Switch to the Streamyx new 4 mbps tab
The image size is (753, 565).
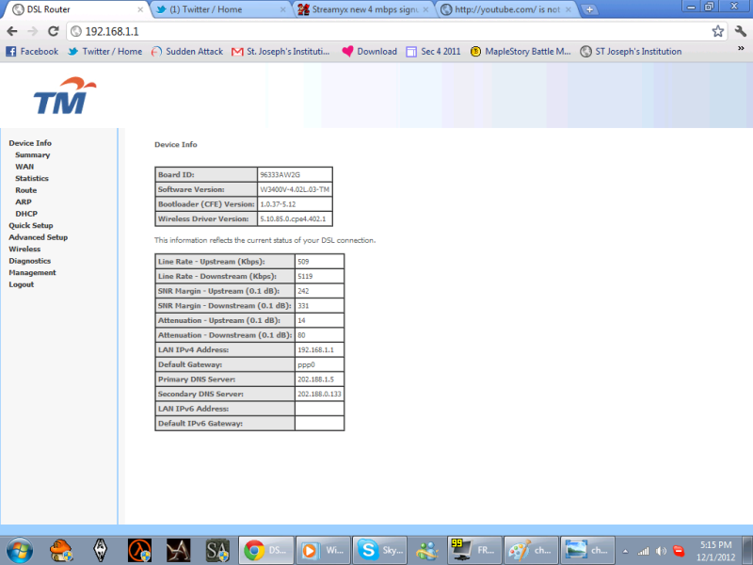362,9
